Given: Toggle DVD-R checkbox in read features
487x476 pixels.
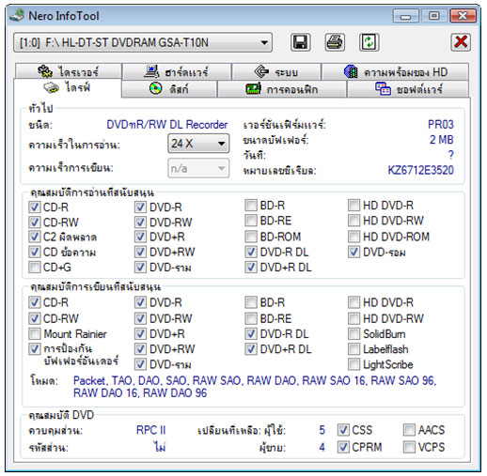Looking at the screenshot, I should pos(140,207).
